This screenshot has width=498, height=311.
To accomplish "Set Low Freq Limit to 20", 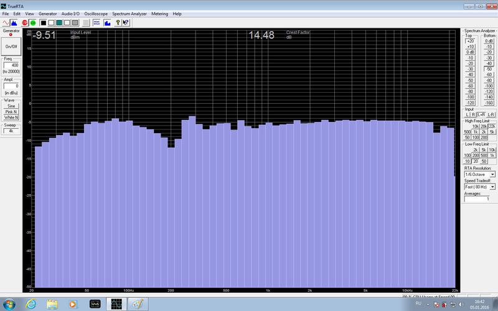I will 476,161.
